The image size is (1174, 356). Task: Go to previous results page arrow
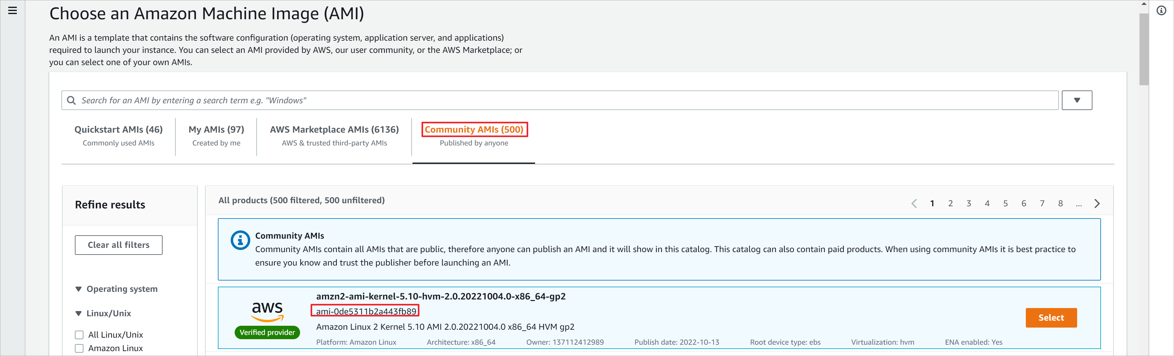[x=914, y=204]
